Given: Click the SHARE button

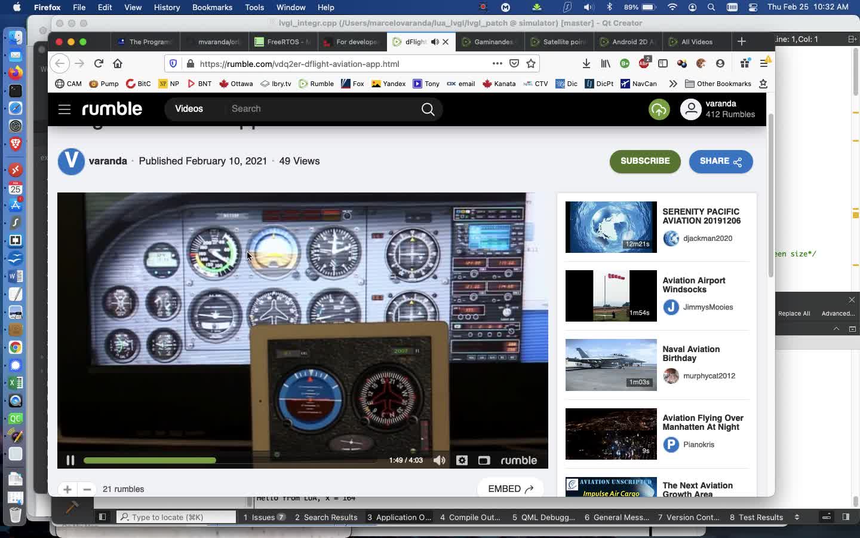Looking at the screenshot, I should click(721, 161).
